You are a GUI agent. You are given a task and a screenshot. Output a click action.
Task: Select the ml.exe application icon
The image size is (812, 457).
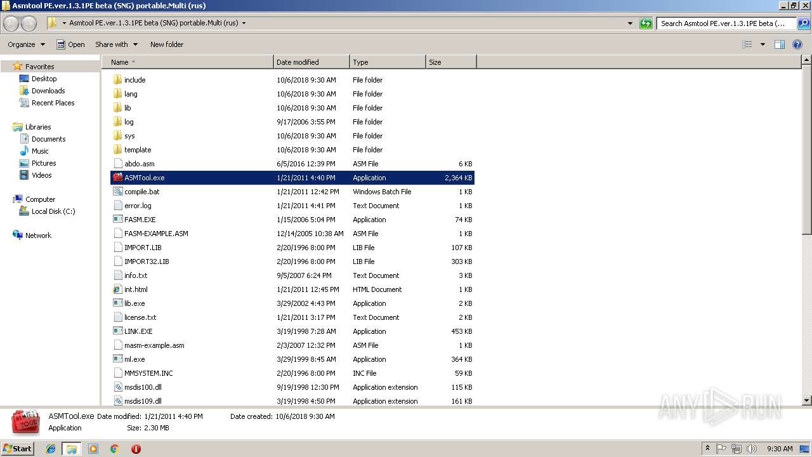117,359
